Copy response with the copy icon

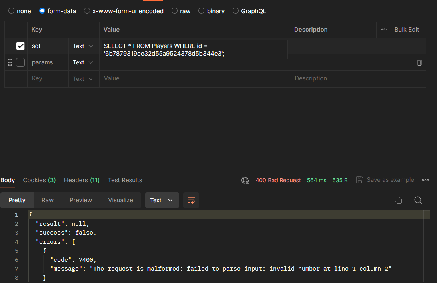pyautogui.click(x=398, y=200)
